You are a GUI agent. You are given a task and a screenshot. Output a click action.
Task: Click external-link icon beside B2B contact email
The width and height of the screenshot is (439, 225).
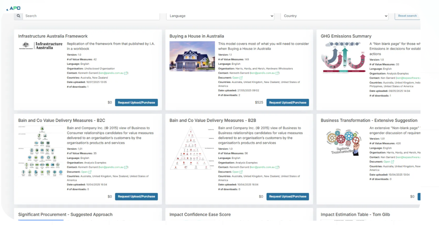277,167
